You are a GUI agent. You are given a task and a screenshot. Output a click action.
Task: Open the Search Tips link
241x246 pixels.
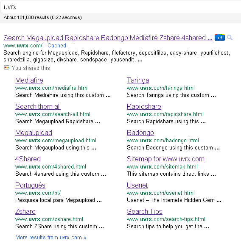pos(145,211)
